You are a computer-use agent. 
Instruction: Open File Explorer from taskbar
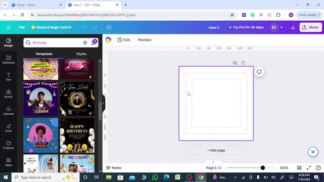click(109, 177)
